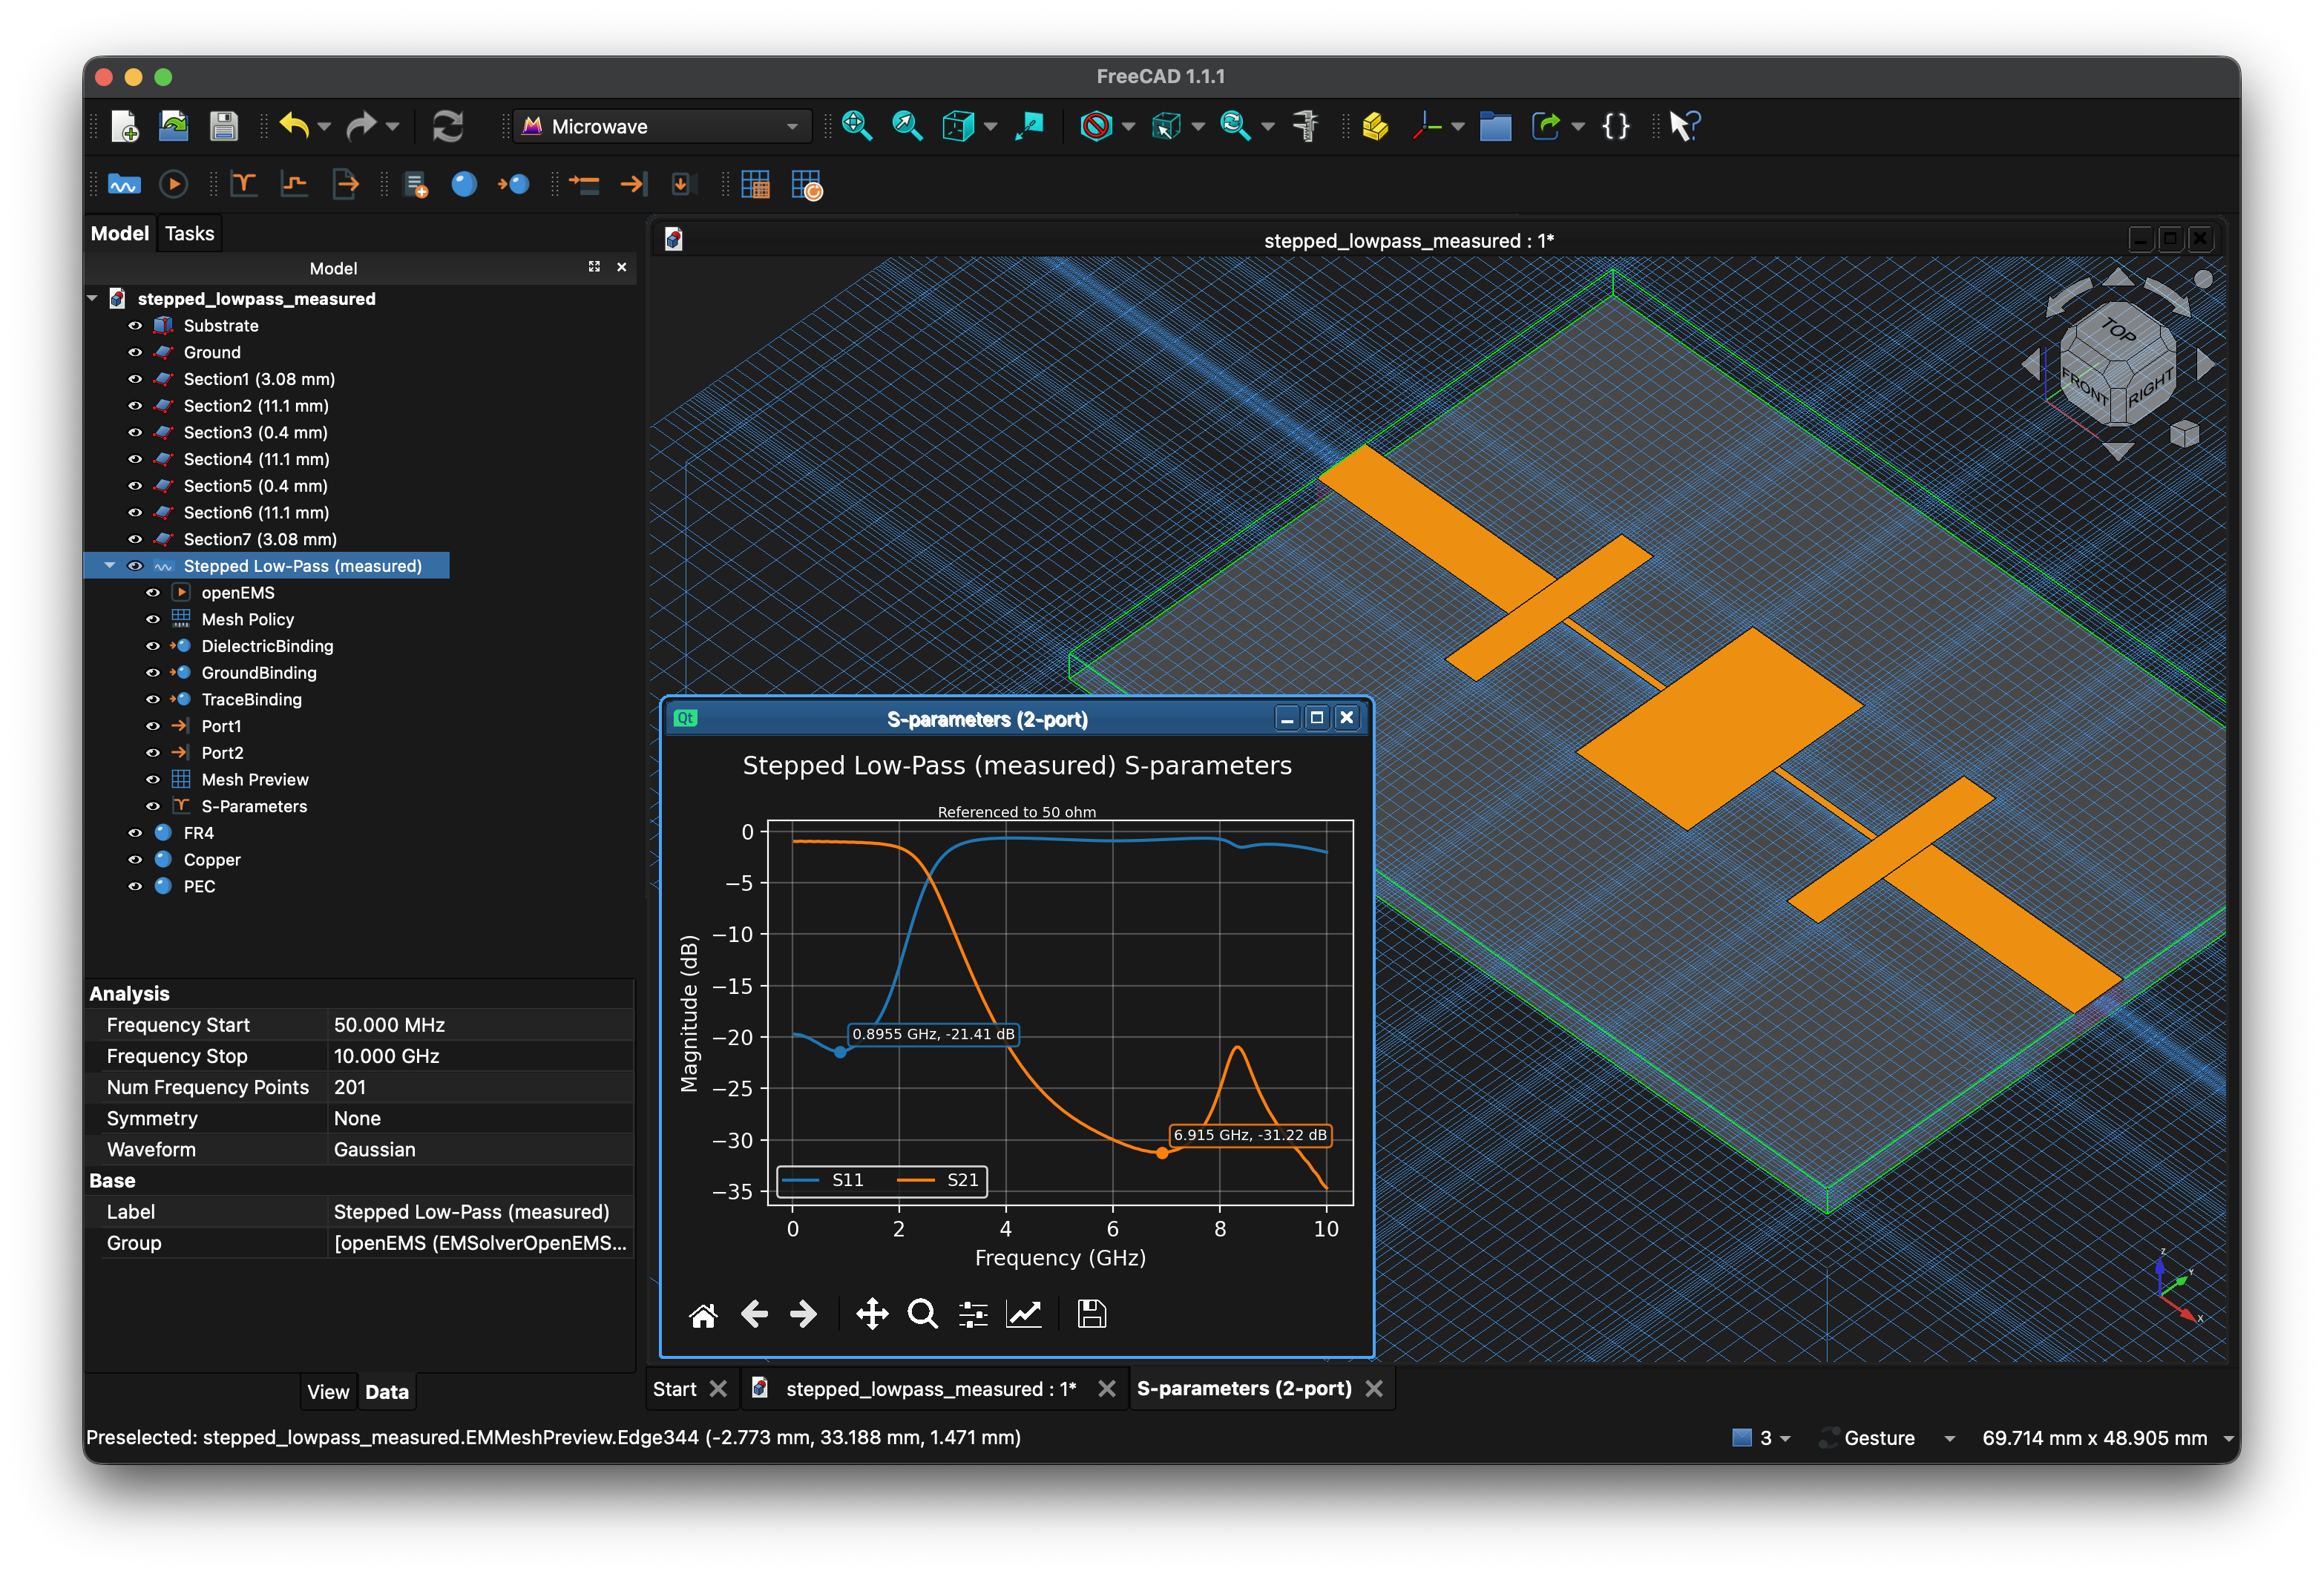
Task: Open the dimension units dropdown in status bar
Action: click(2228, 1438)
